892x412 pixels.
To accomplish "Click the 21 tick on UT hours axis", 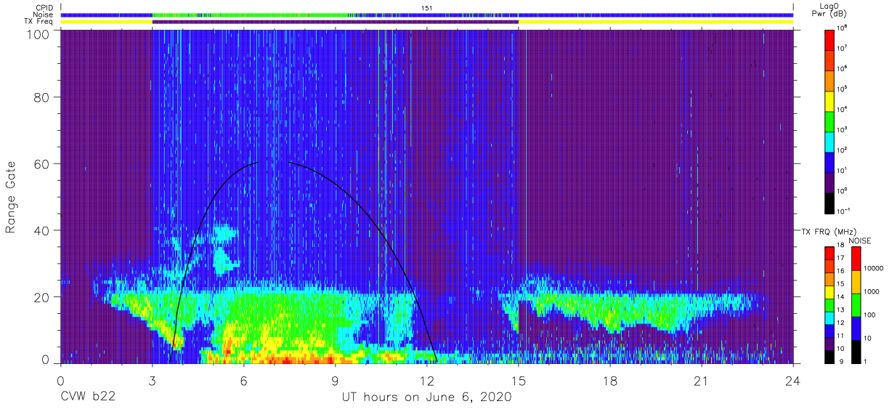I will (x=702, y=379).
